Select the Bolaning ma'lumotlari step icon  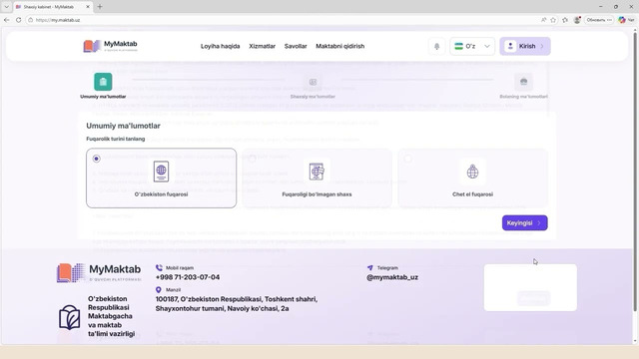click(523, 82)
